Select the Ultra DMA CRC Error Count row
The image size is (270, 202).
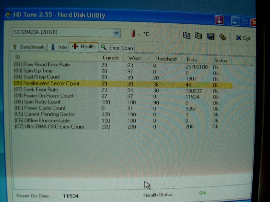click(122, 127)
